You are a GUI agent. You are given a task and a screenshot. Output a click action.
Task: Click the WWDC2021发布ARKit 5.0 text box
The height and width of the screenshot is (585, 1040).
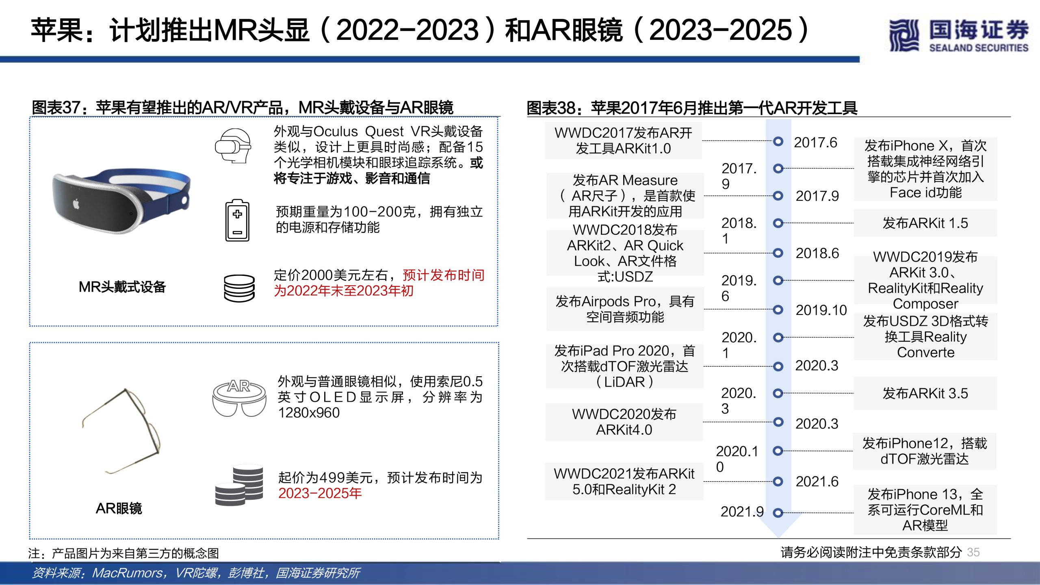[624, 481]
